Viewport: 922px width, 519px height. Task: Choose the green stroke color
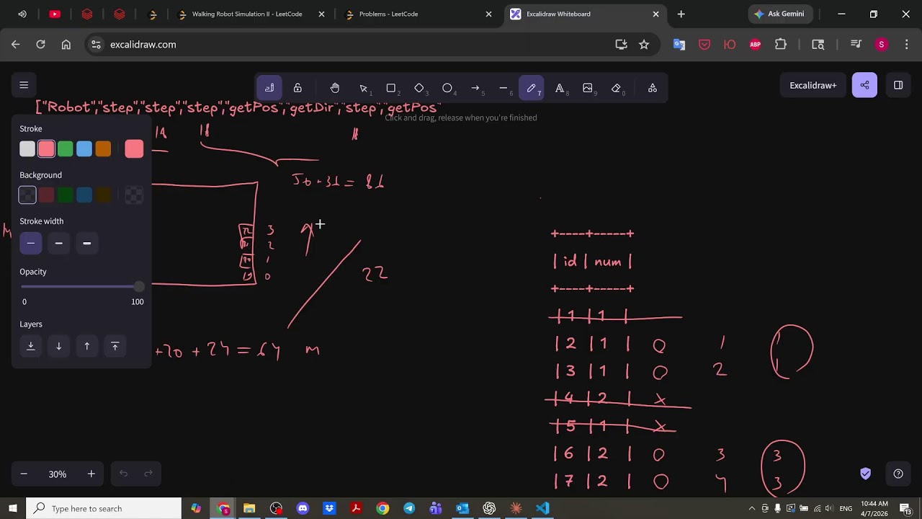pyautogui.click(x=66, y=148)
